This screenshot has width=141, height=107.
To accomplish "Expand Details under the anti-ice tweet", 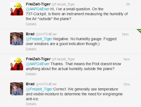I will [x=31, y=104].
